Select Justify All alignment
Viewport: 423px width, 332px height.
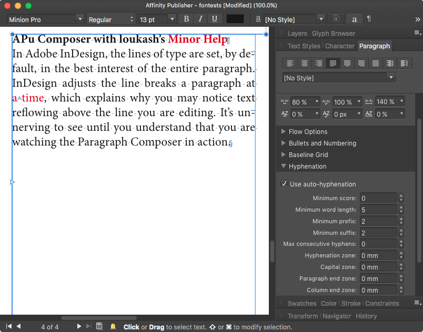[376, 64]
